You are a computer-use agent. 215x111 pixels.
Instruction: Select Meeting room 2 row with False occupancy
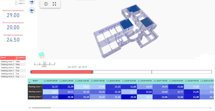(13, 64)
